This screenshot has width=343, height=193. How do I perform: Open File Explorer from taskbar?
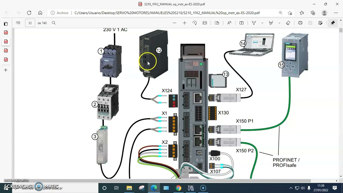(x=129, y=188)
